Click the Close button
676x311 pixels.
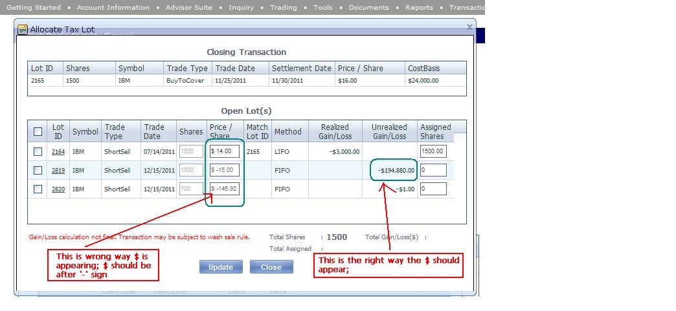(271, 267)
